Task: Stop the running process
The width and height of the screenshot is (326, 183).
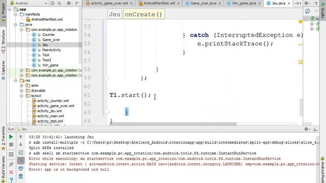Action: [11, 144]
